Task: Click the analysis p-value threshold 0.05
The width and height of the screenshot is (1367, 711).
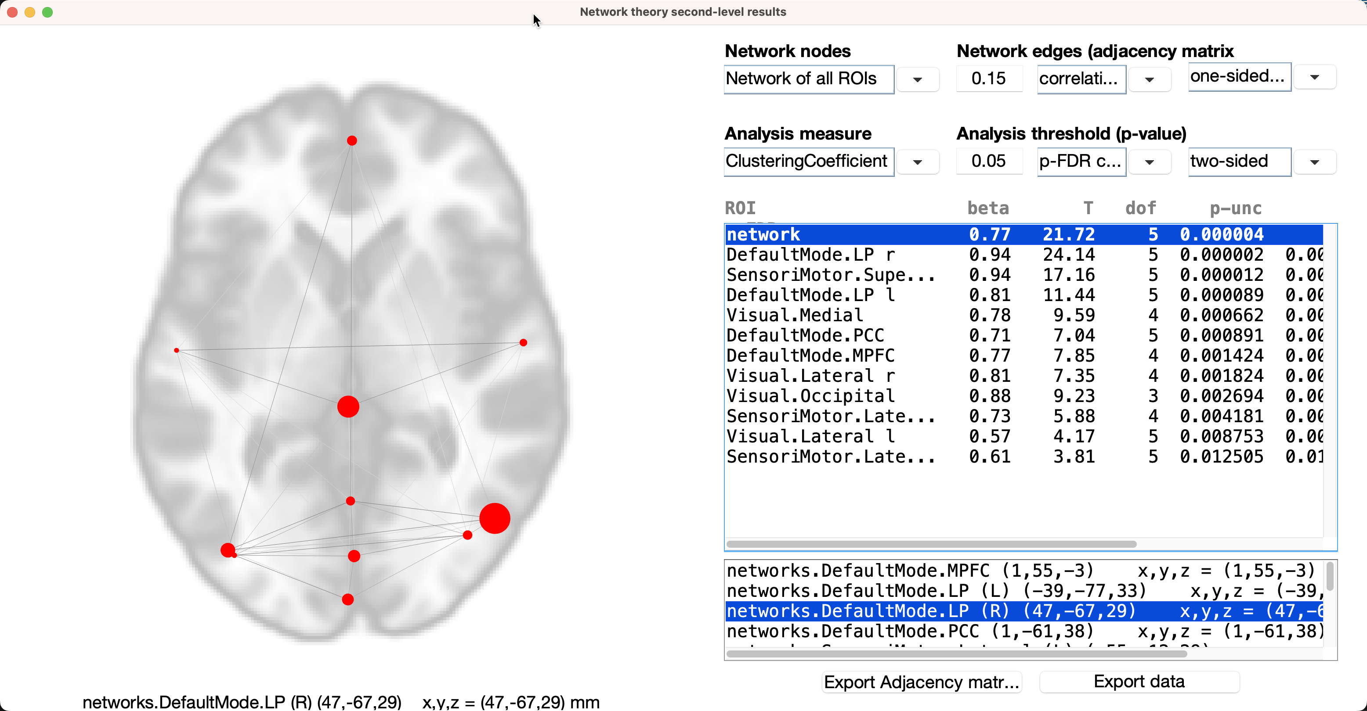Action: click(x=989, y=161)
